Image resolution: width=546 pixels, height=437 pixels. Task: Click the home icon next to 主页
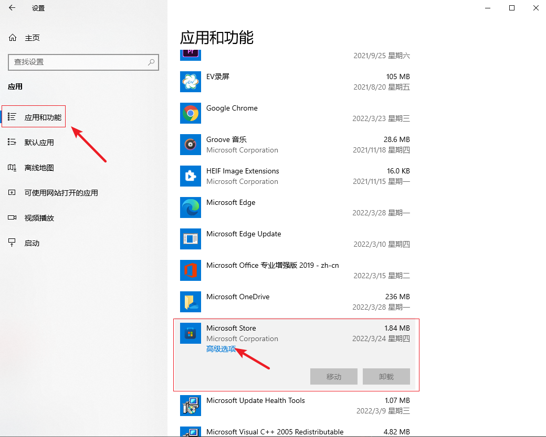pyautogui.click(x=13, y=38)
